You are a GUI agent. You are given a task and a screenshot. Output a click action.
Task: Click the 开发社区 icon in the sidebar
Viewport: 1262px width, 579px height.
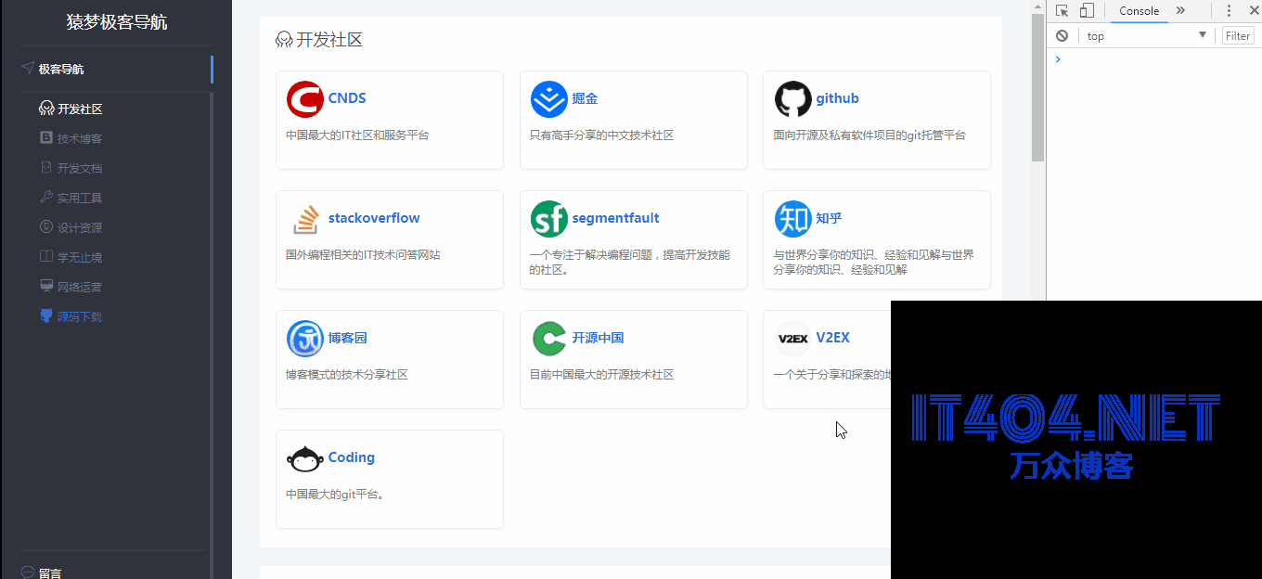click(46, 109)
